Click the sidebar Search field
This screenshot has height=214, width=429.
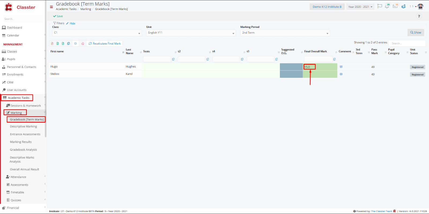point(23,19)
